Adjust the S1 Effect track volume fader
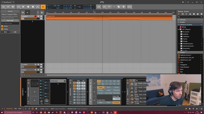Screen dimensions: 204x114 click(x=32, y=67)
